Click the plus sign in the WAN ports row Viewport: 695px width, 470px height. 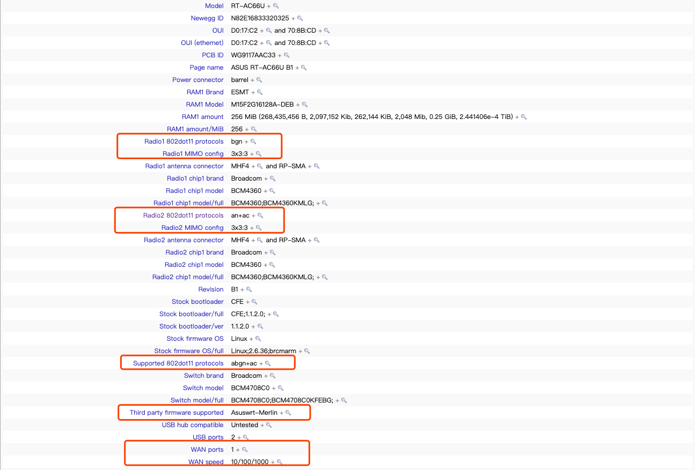point(238,450)
